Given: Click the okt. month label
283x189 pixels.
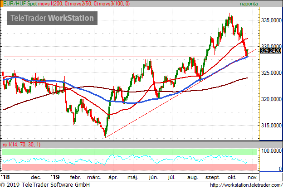Looking at the screenshot, I should 232,177.
